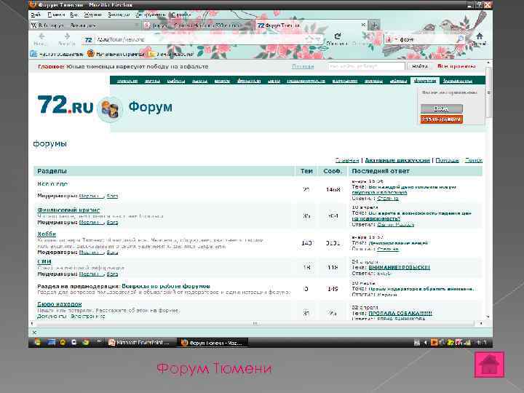This screenshot has width=524, height=393.
Task: Click the Главная link above table
Action: pos(346,160)
